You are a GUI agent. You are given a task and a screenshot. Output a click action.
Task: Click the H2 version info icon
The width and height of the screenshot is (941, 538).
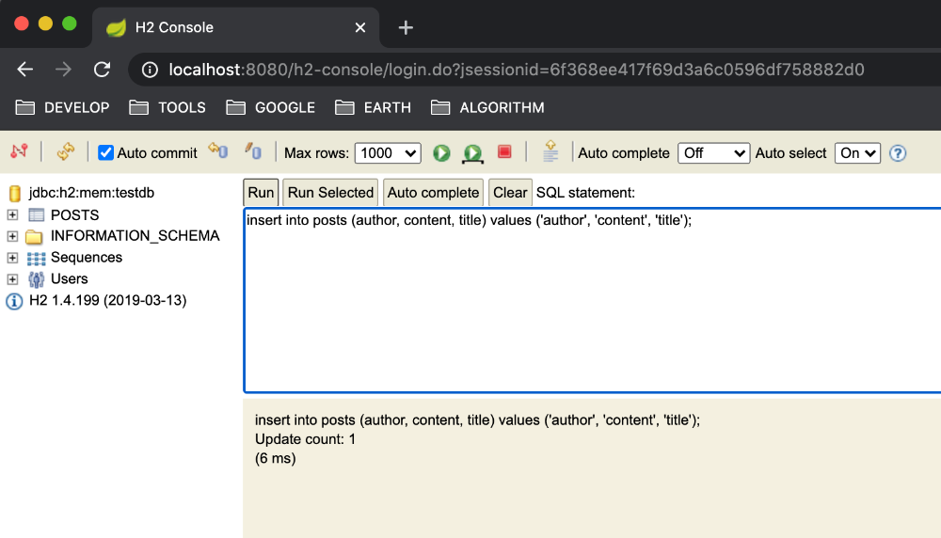coord(14,301)
